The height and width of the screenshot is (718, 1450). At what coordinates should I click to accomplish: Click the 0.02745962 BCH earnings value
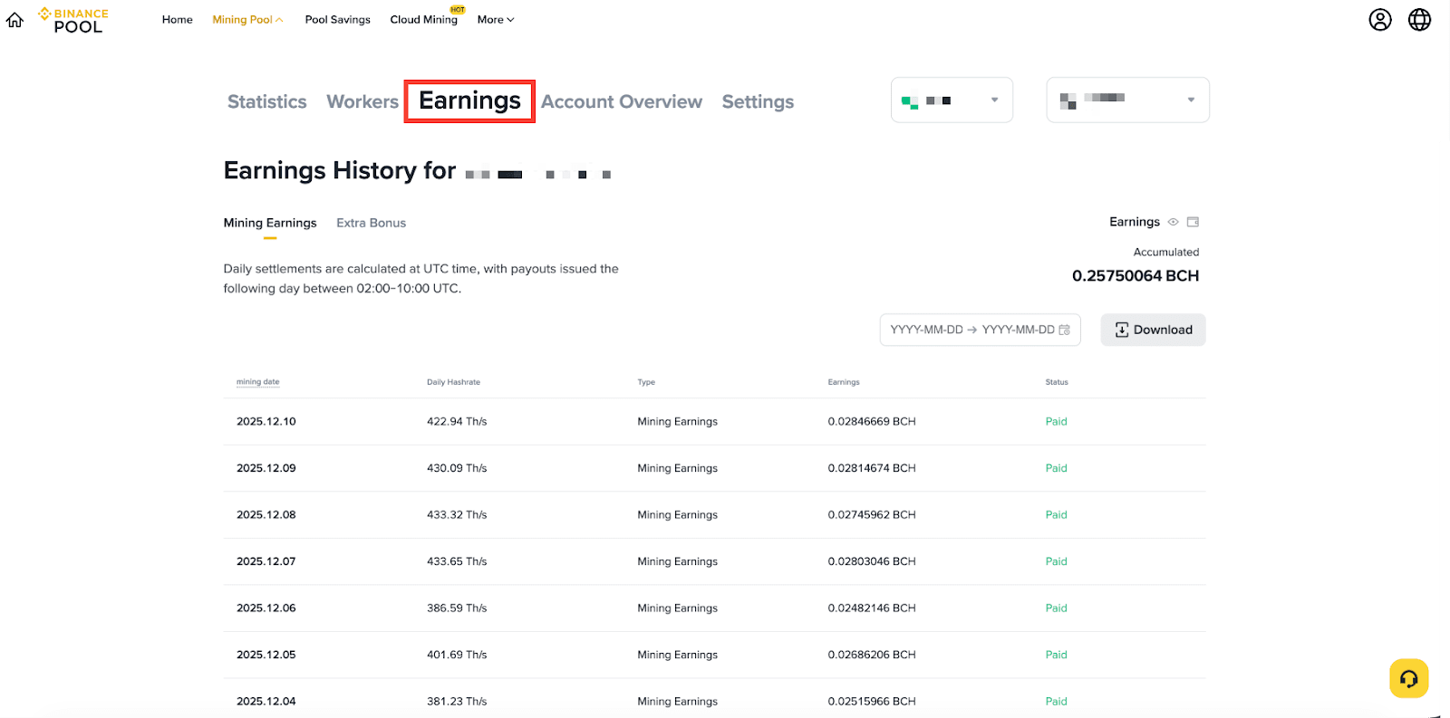(872, 515)
